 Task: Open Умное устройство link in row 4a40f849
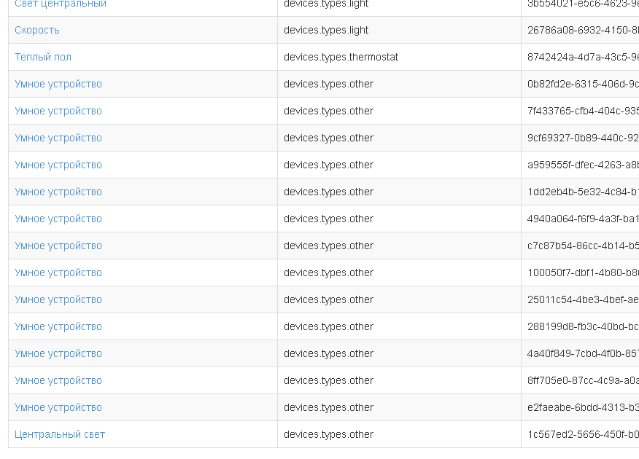58,353
